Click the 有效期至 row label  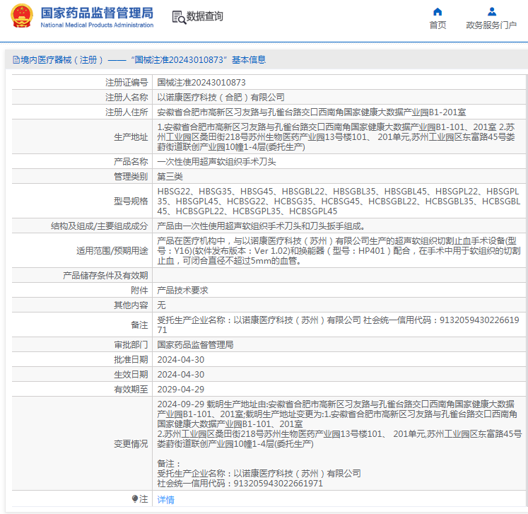pyautogui.click(x=131, y=390)
